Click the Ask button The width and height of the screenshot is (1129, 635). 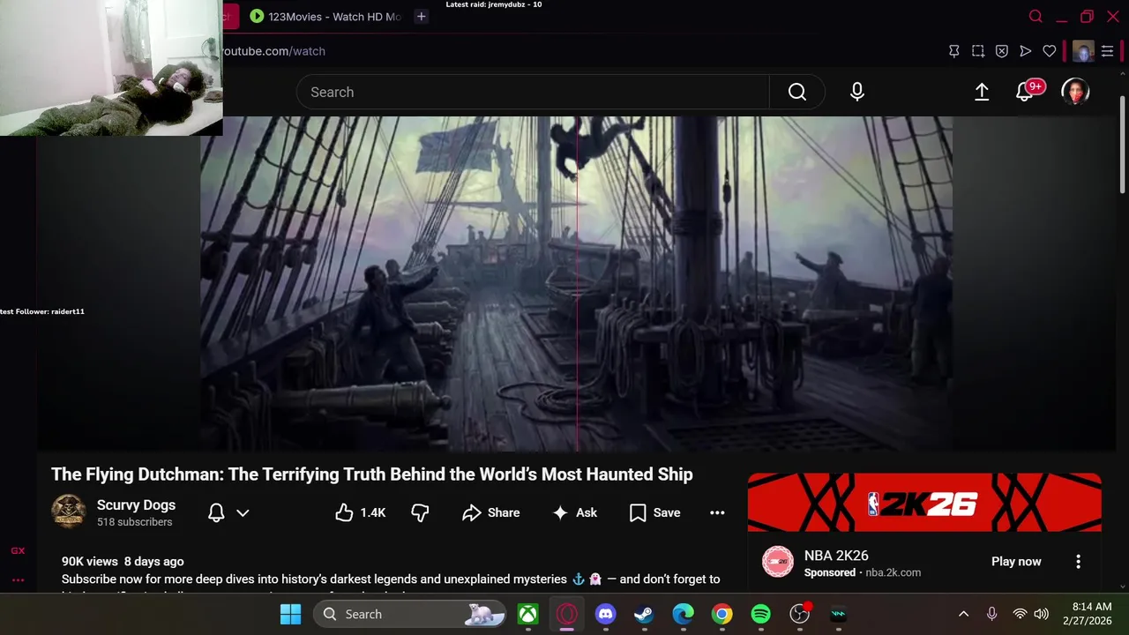pyautogui.click(x=574, y=512)
